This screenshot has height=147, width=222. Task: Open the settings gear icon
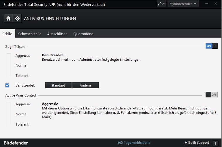pyautogui.click(x=17, y=18)
